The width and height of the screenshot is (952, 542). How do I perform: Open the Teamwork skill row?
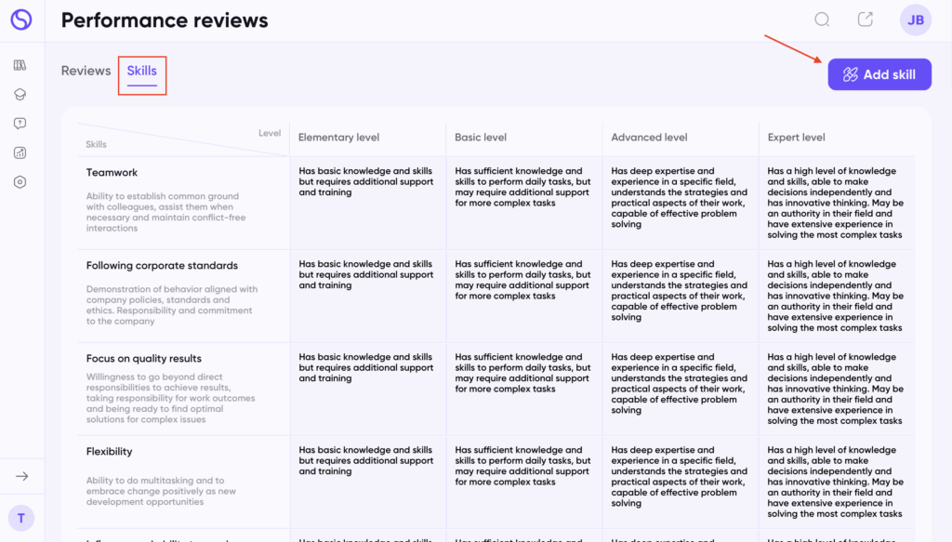coord(112,173)
